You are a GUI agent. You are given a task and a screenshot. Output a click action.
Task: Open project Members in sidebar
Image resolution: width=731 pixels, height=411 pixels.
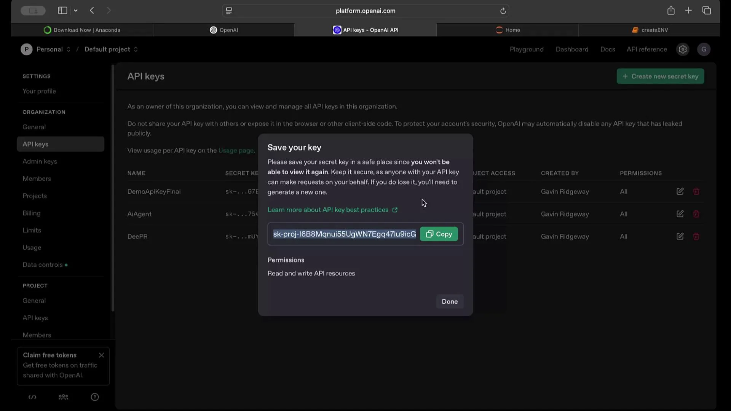coord(37,335)
